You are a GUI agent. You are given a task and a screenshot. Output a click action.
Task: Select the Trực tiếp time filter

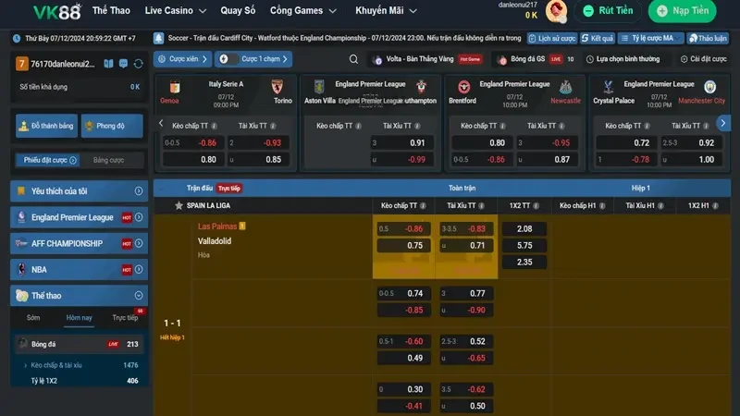125,317
